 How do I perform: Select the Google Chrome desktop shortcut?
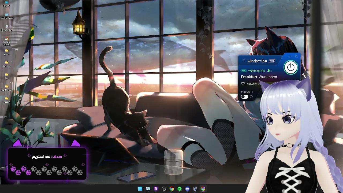coord(7,41)
